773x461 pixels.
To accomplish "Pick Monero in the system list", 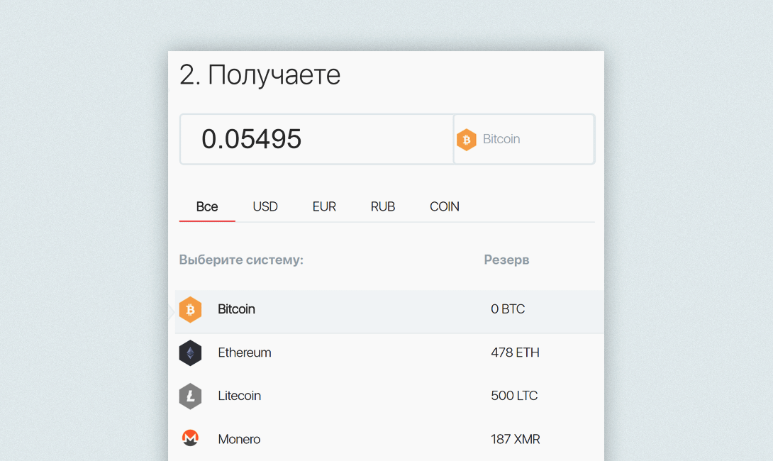I will [239, 439].
